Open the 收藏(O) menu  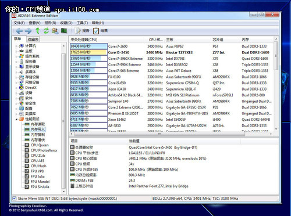point(66,23)
